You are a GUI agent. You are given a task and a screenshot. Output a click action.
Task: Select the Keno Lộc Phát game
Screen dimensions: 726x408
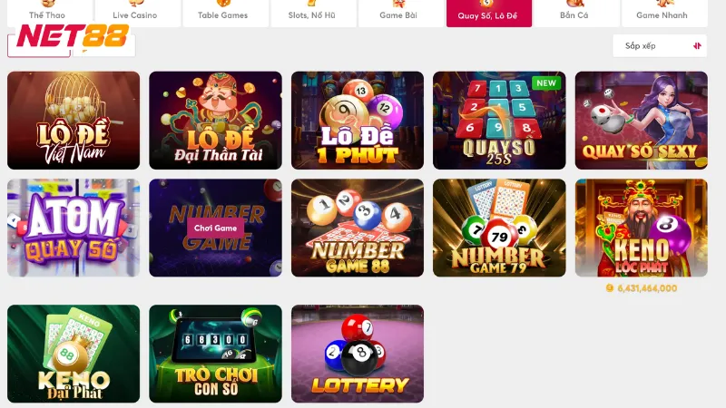click(642, 228)
